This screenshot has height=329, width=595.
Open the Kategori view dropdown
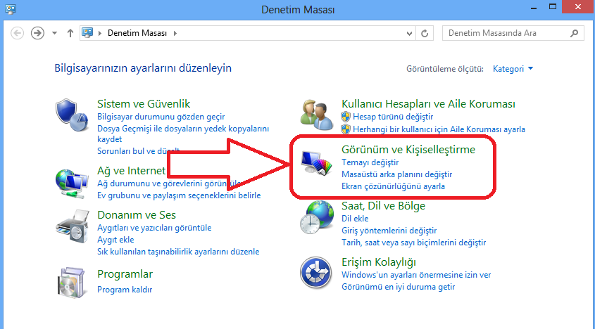pyautogui.click(x=513, y=69)
